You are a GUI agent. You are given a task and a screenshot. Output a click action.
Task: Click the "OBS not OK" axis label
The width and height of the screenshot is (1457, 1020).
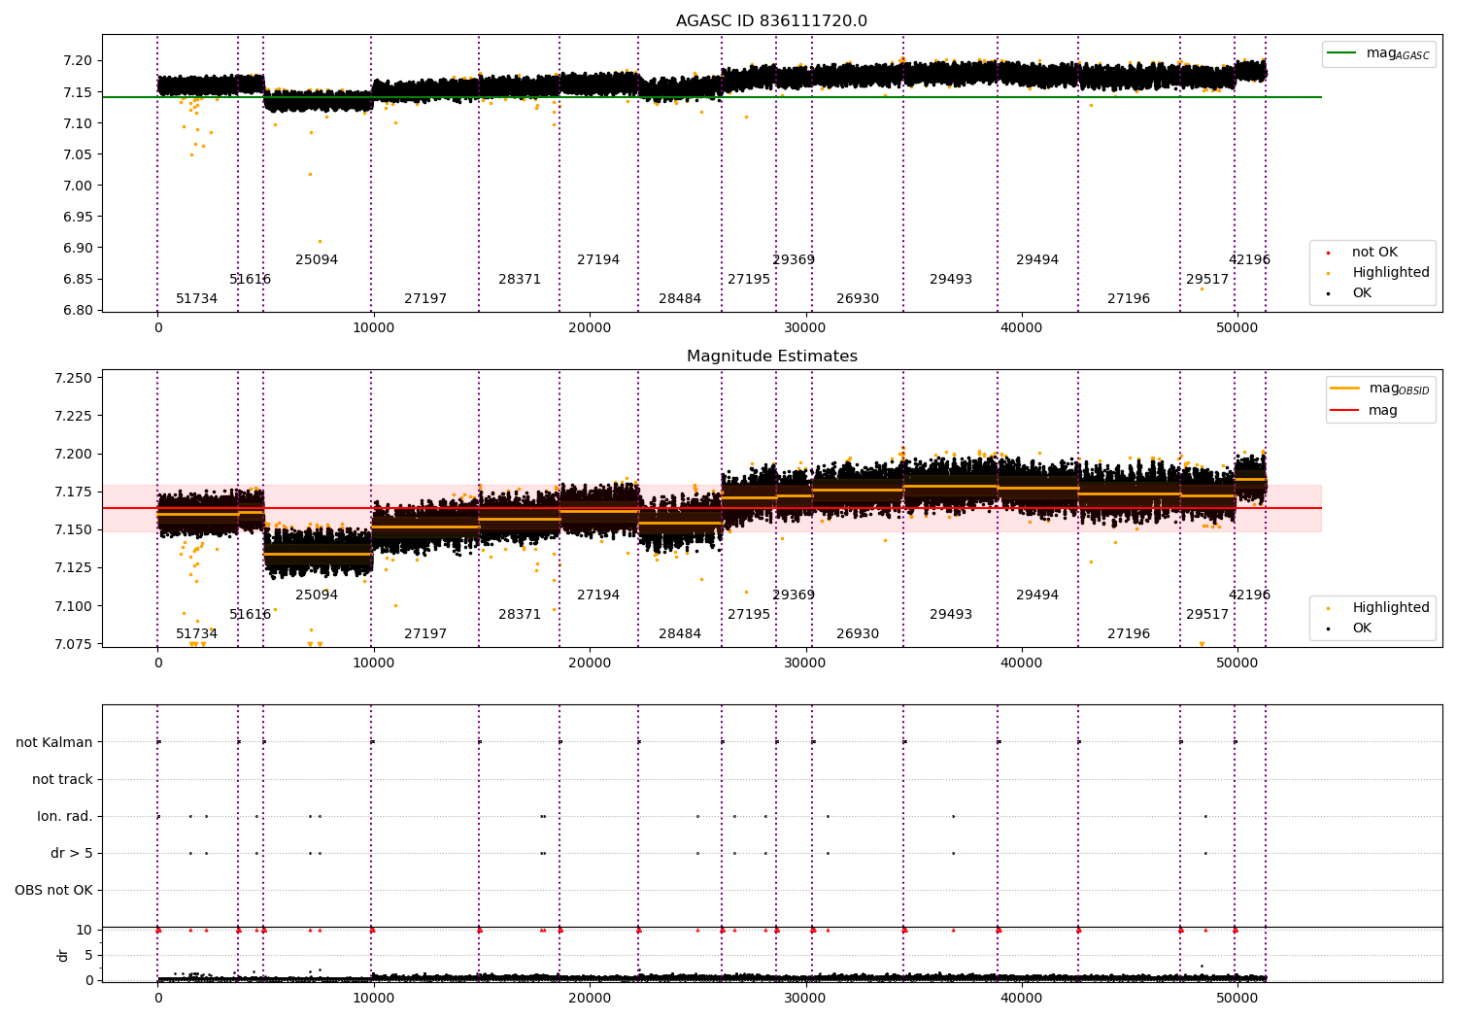click(53, 890)
